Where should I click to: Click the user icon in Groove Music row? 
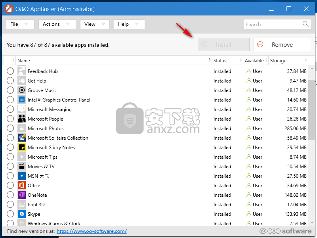pyautogui.click(x=249, y=90)
